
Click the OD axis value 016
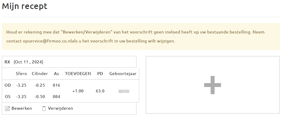pos(57,85)
